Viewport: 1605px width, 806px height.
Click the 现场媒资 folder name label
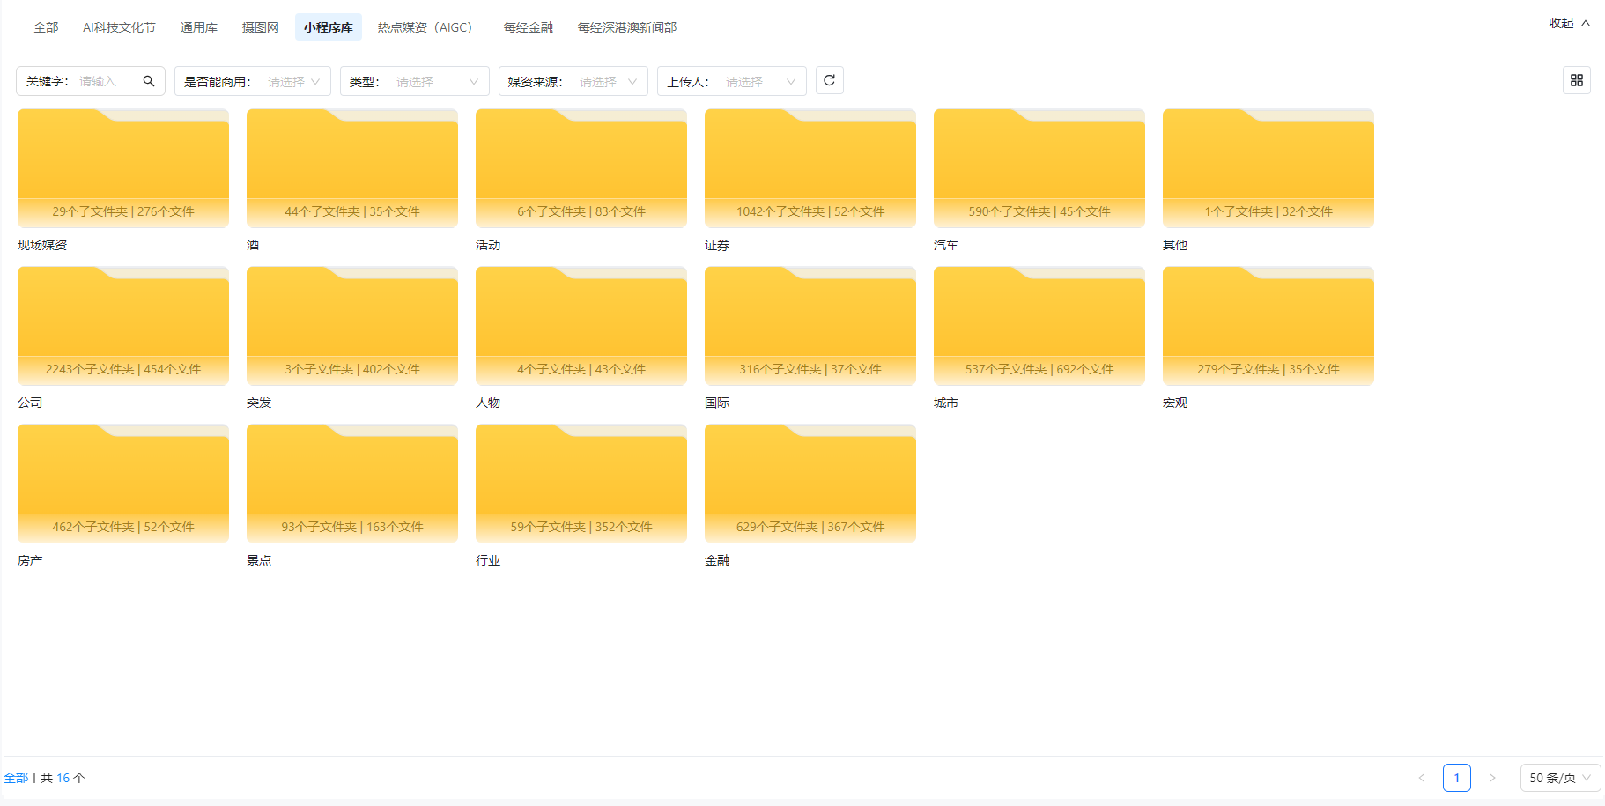pos(42,245)
